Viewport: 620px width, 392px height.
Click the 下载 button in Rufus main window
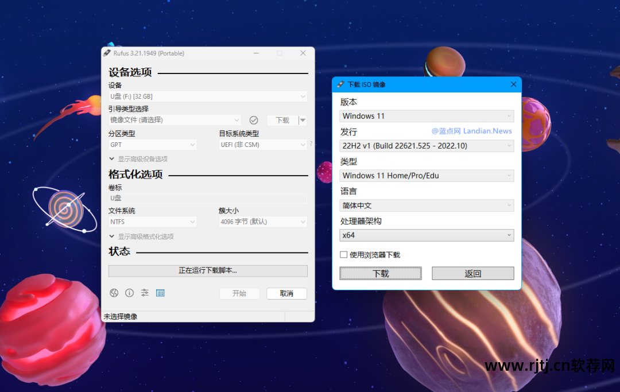point(282,120)
